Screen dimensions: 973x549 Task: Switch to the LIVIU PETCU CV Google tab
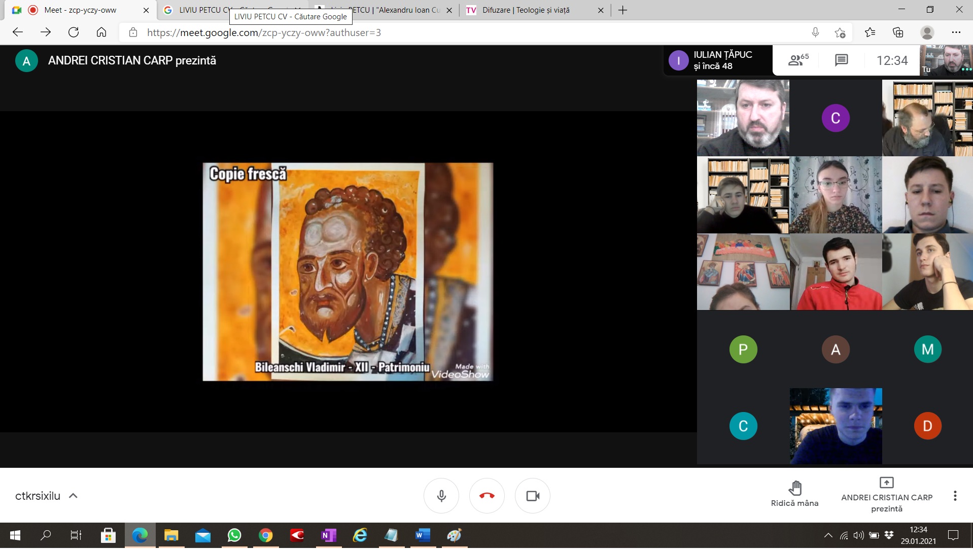pyautogui.click(x=203, y=10)
